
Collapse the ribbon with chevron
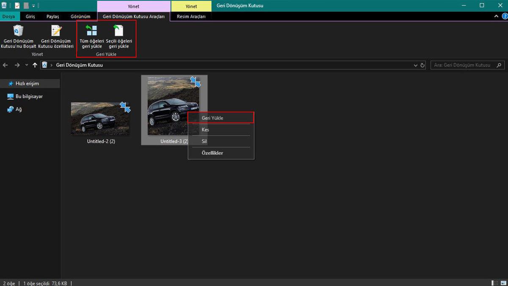pos(497,16)
